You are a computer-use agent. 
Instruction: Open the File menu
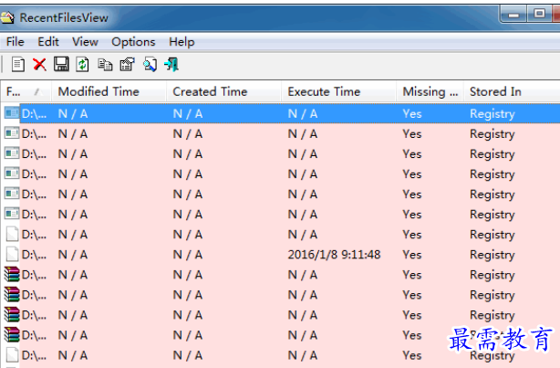16,42
